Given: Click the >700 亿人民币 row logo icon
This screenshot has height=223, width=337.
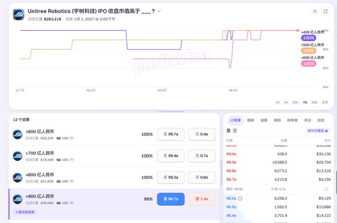Looking at the screenshot, I should 18,156.
